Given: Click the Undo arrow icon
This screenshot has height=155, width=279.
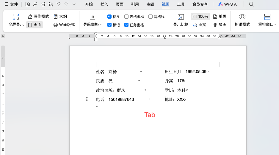Looking at the screenshot, I should [x=59, y=4].
